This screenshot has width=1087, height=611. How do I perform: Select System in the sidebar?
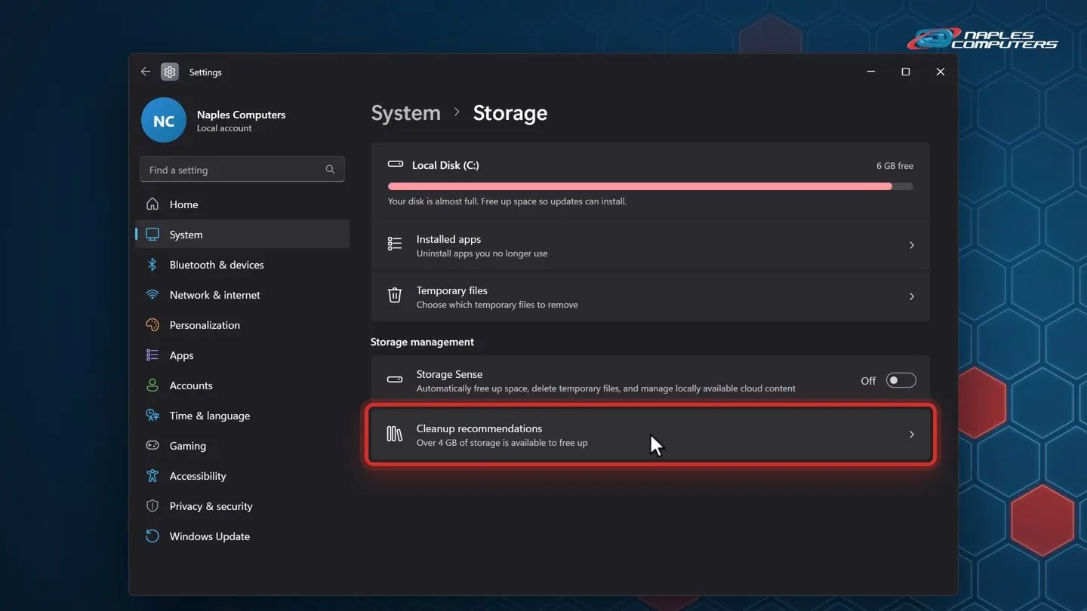(x=242, y=235)
